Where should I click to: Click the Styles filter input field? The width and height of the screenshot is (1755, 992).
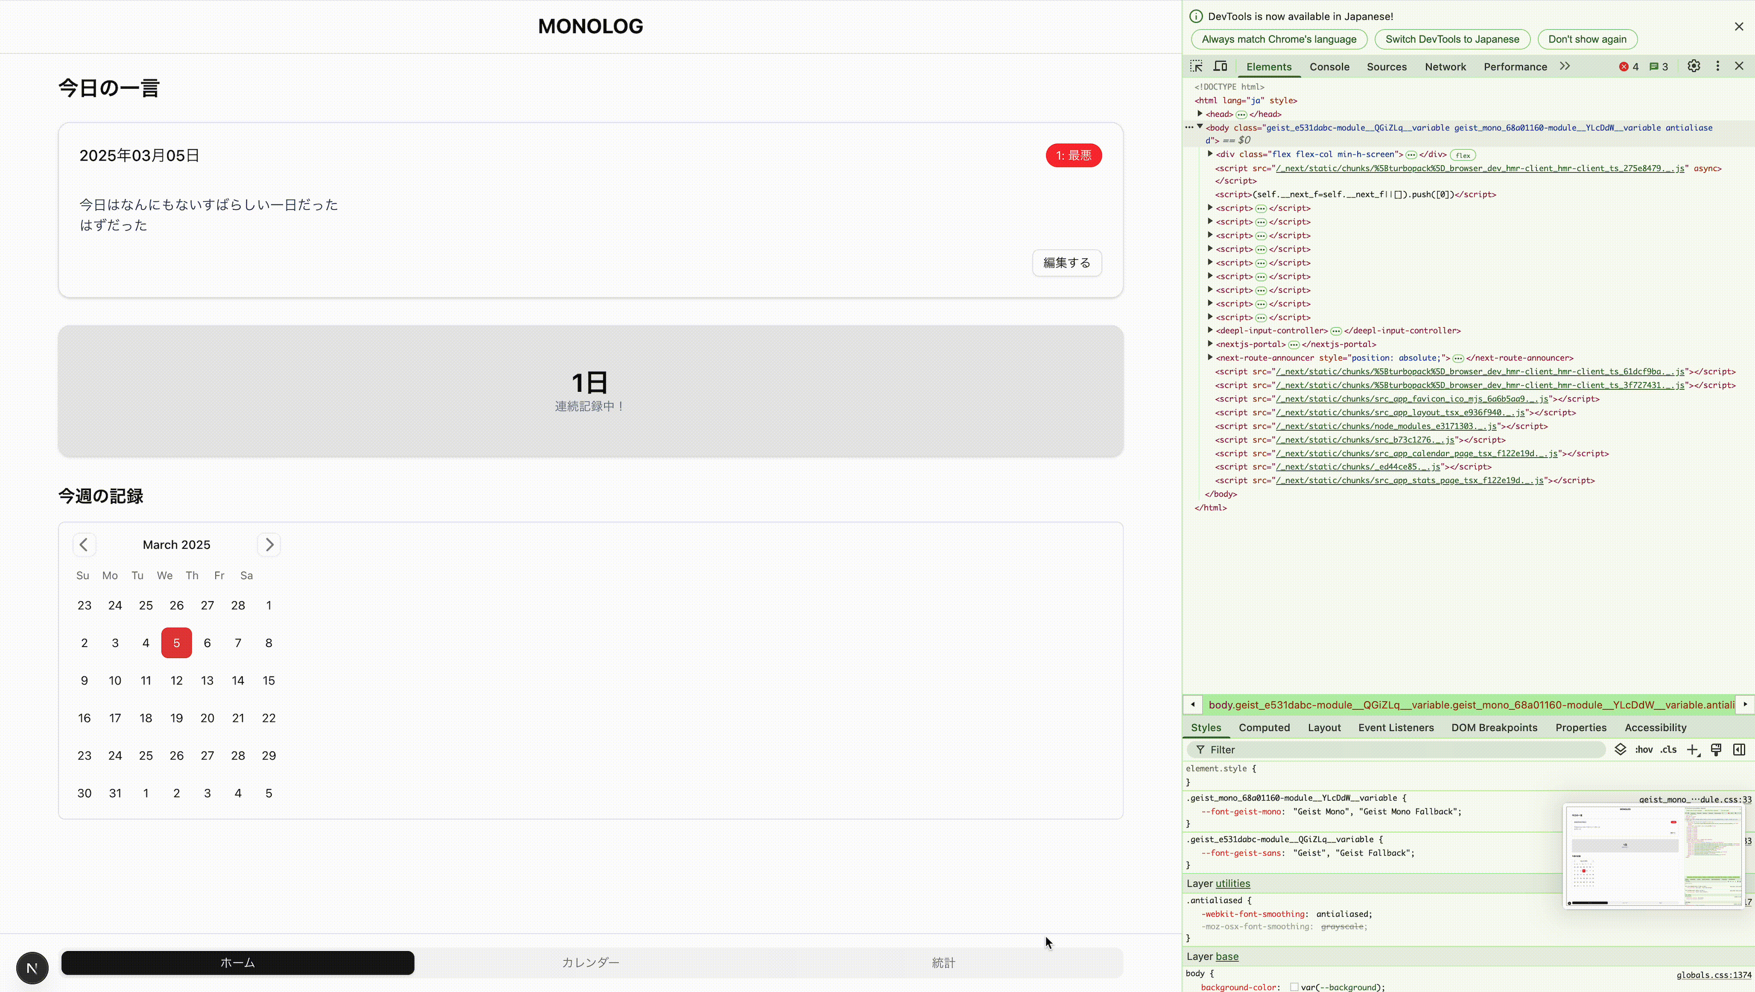click(x=1397, y=750)
